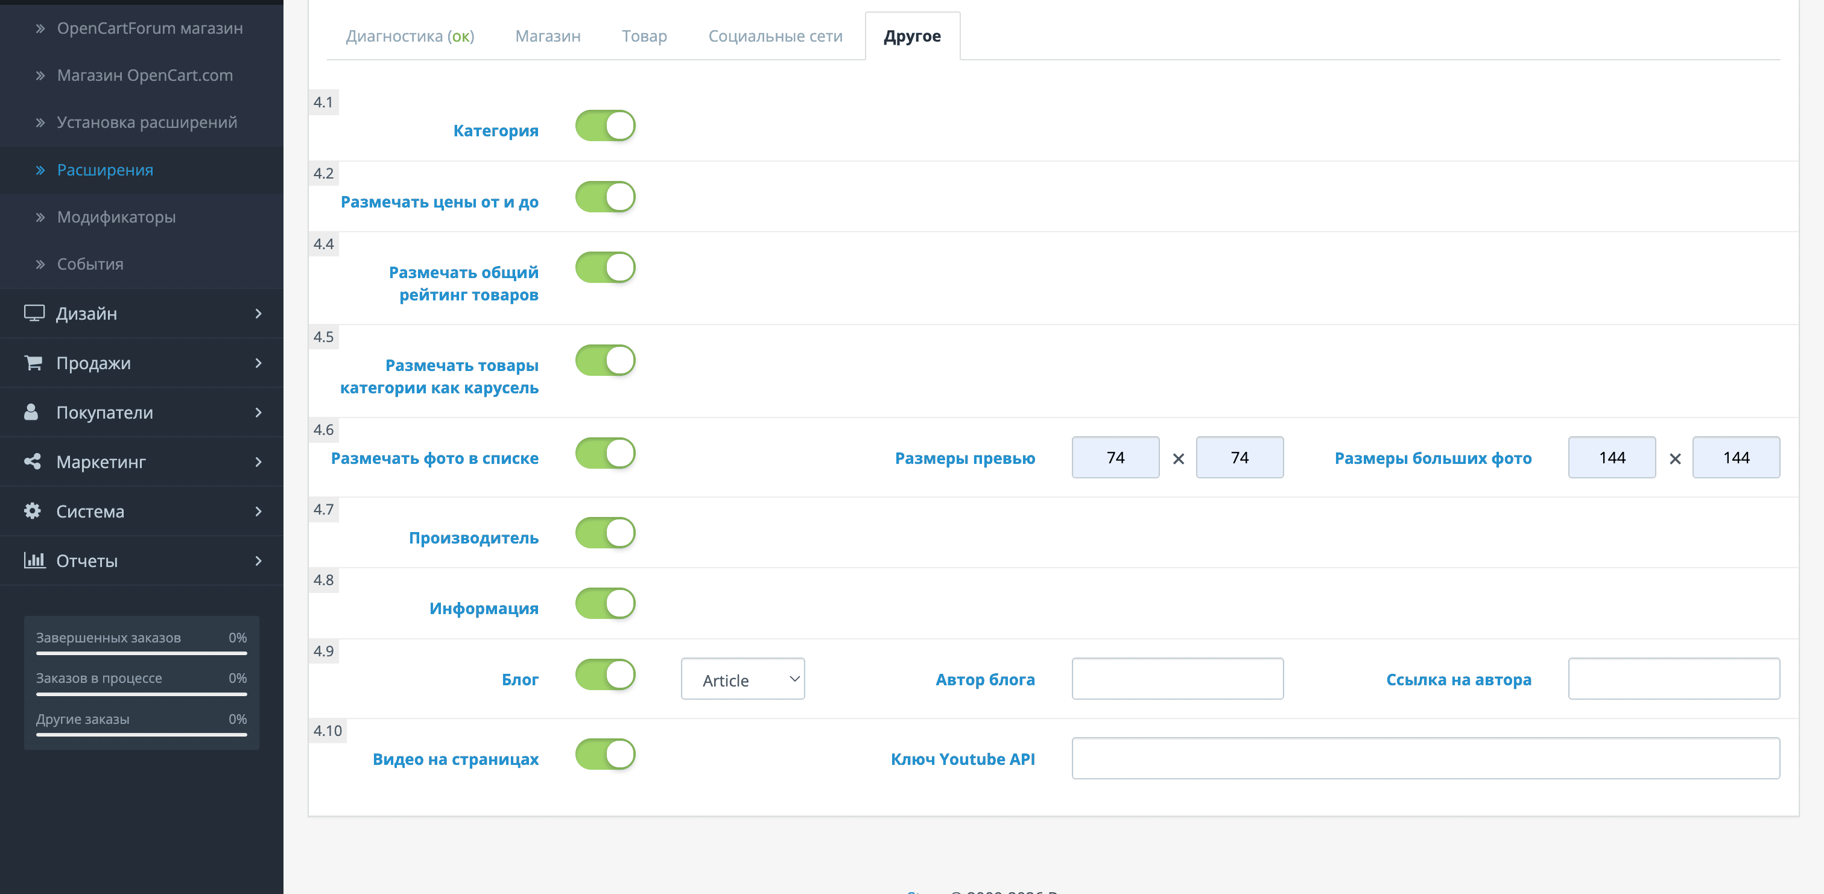Viewport: 1824px width, 894px height.
Task: Click the Sales shopping cart icon
Action: 33,363
